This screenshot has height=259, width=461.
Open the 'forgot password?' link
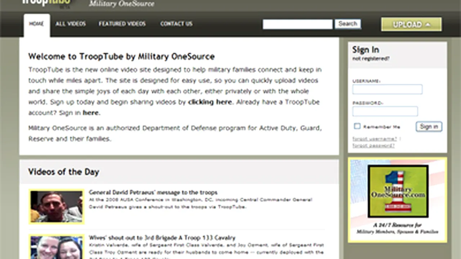(373, 146)
